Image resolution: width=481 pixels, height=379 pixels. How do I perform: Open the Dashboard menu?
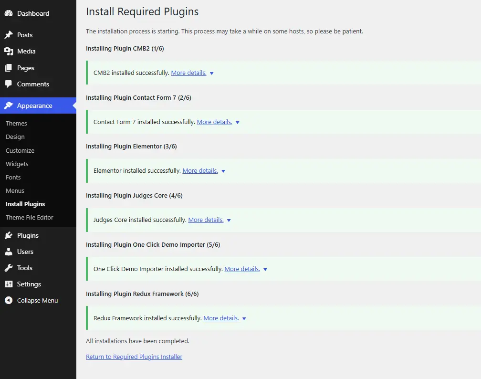click(33, 13)
